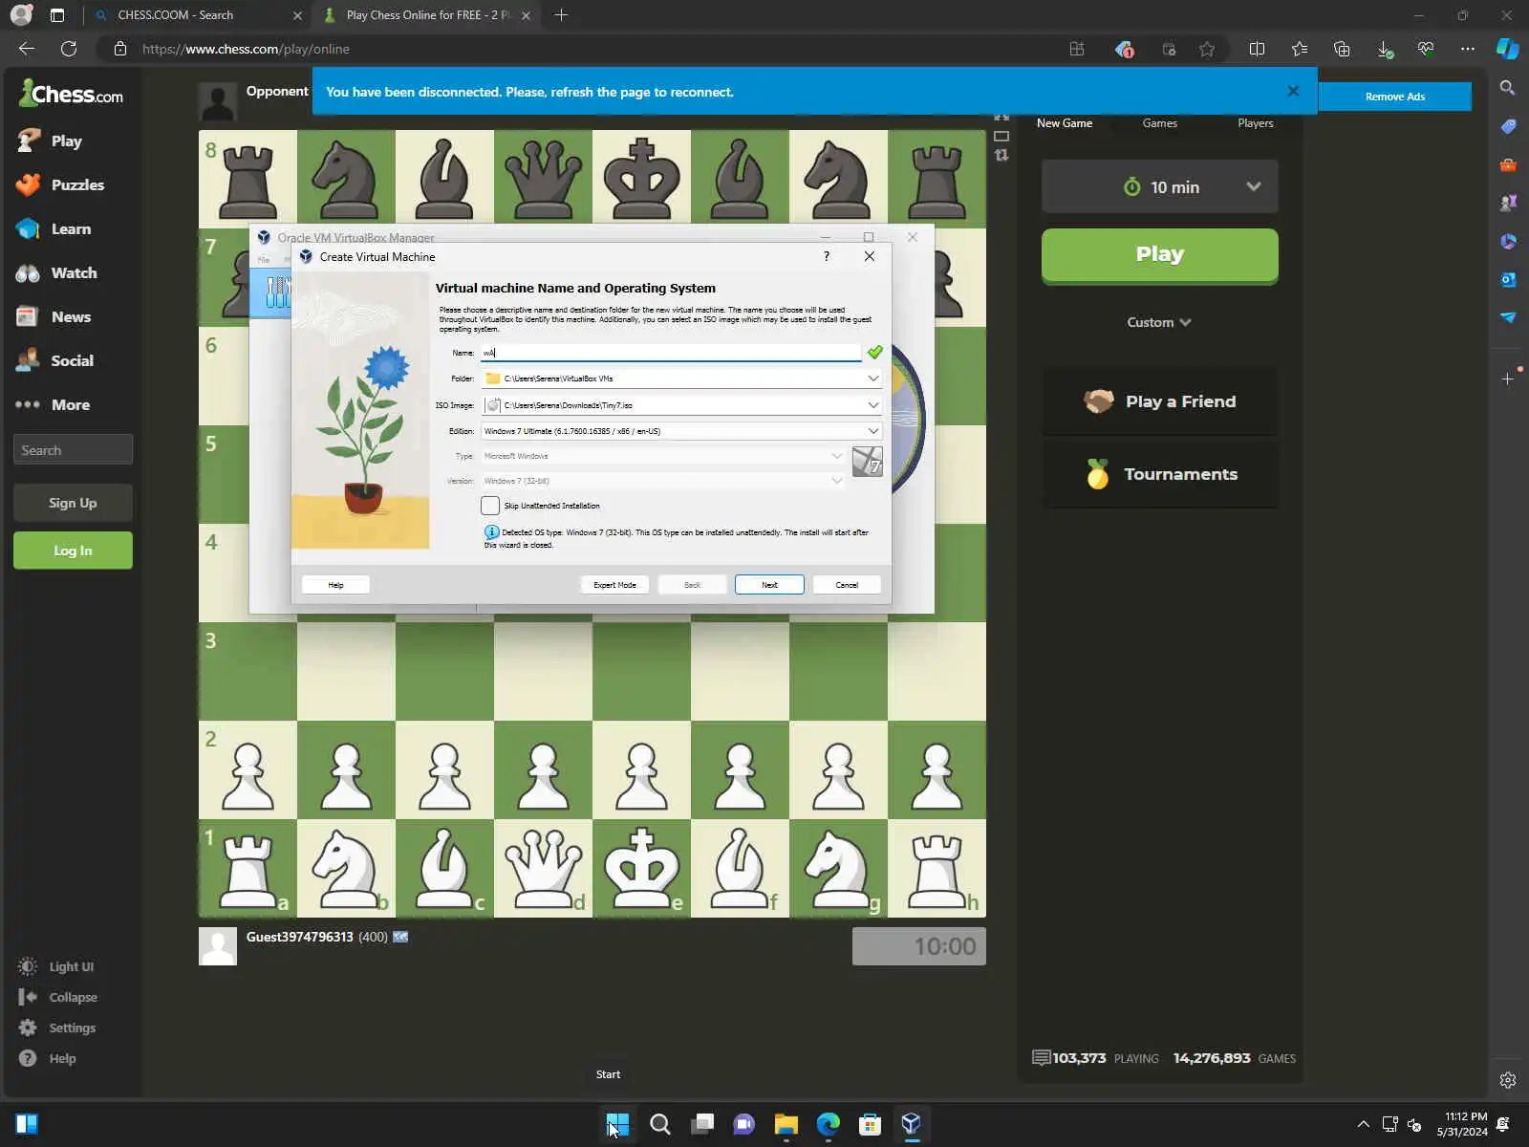Viewport: 1529px width, 1147px height.
Task: Click the Log In button
Action: point(73,551)
